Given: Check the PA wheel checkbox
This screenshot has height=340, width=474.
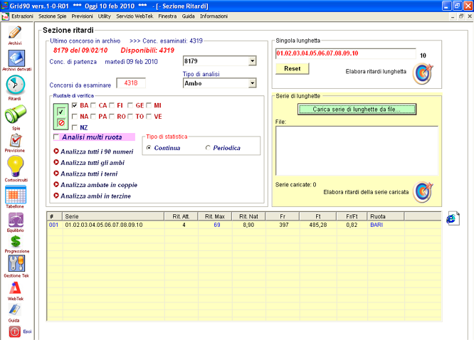Looking at the screenshot, I should (93, 117).
